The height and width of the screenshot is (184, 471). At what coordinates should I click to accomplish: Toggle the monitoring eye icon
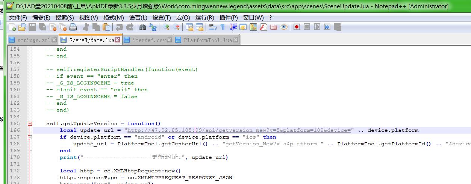click(284, 27)
